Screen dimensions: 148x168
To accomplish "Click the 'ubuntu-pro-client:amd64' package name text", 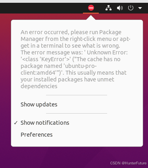I will pos(59,69).
